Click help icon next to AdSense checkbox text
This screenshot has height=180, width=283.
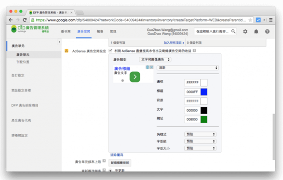coord(194,51)
